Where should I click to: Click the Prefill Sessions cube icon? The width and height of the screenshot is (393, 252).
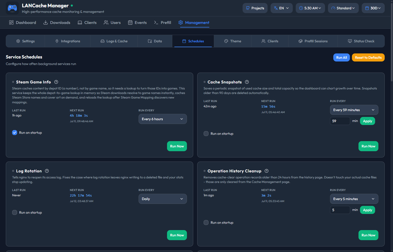point(301,41)
